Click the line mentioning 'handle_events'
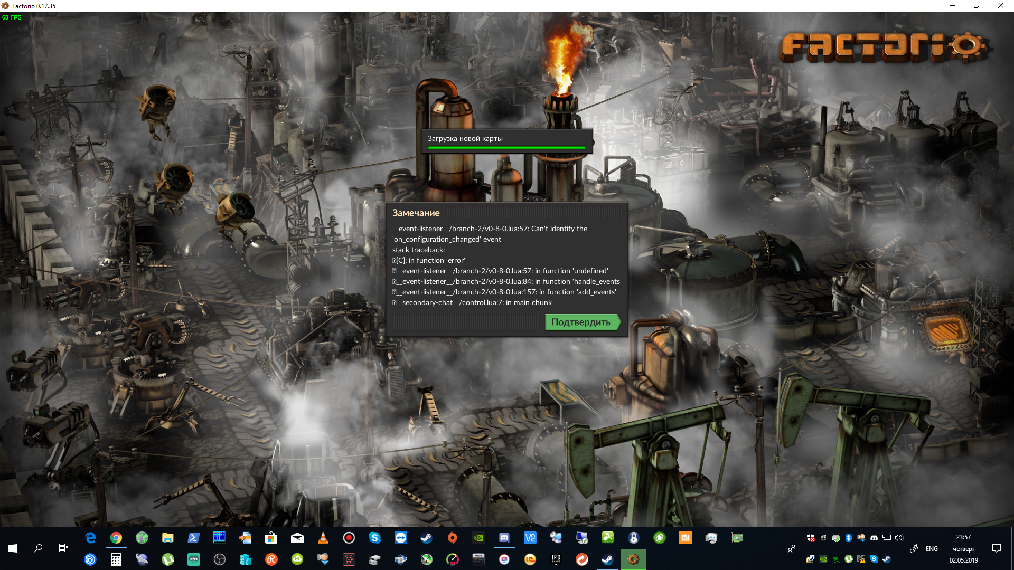 [506, 281]
